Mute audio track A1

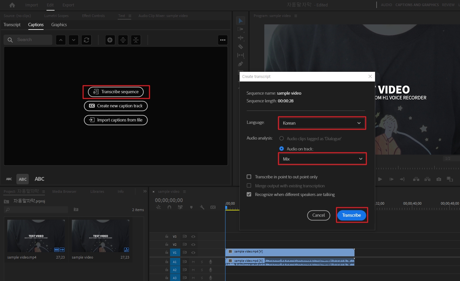click(x=193, y=262)
